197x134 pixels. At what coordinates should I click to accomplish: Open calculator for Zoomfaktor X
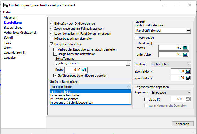tap(188, 71)
